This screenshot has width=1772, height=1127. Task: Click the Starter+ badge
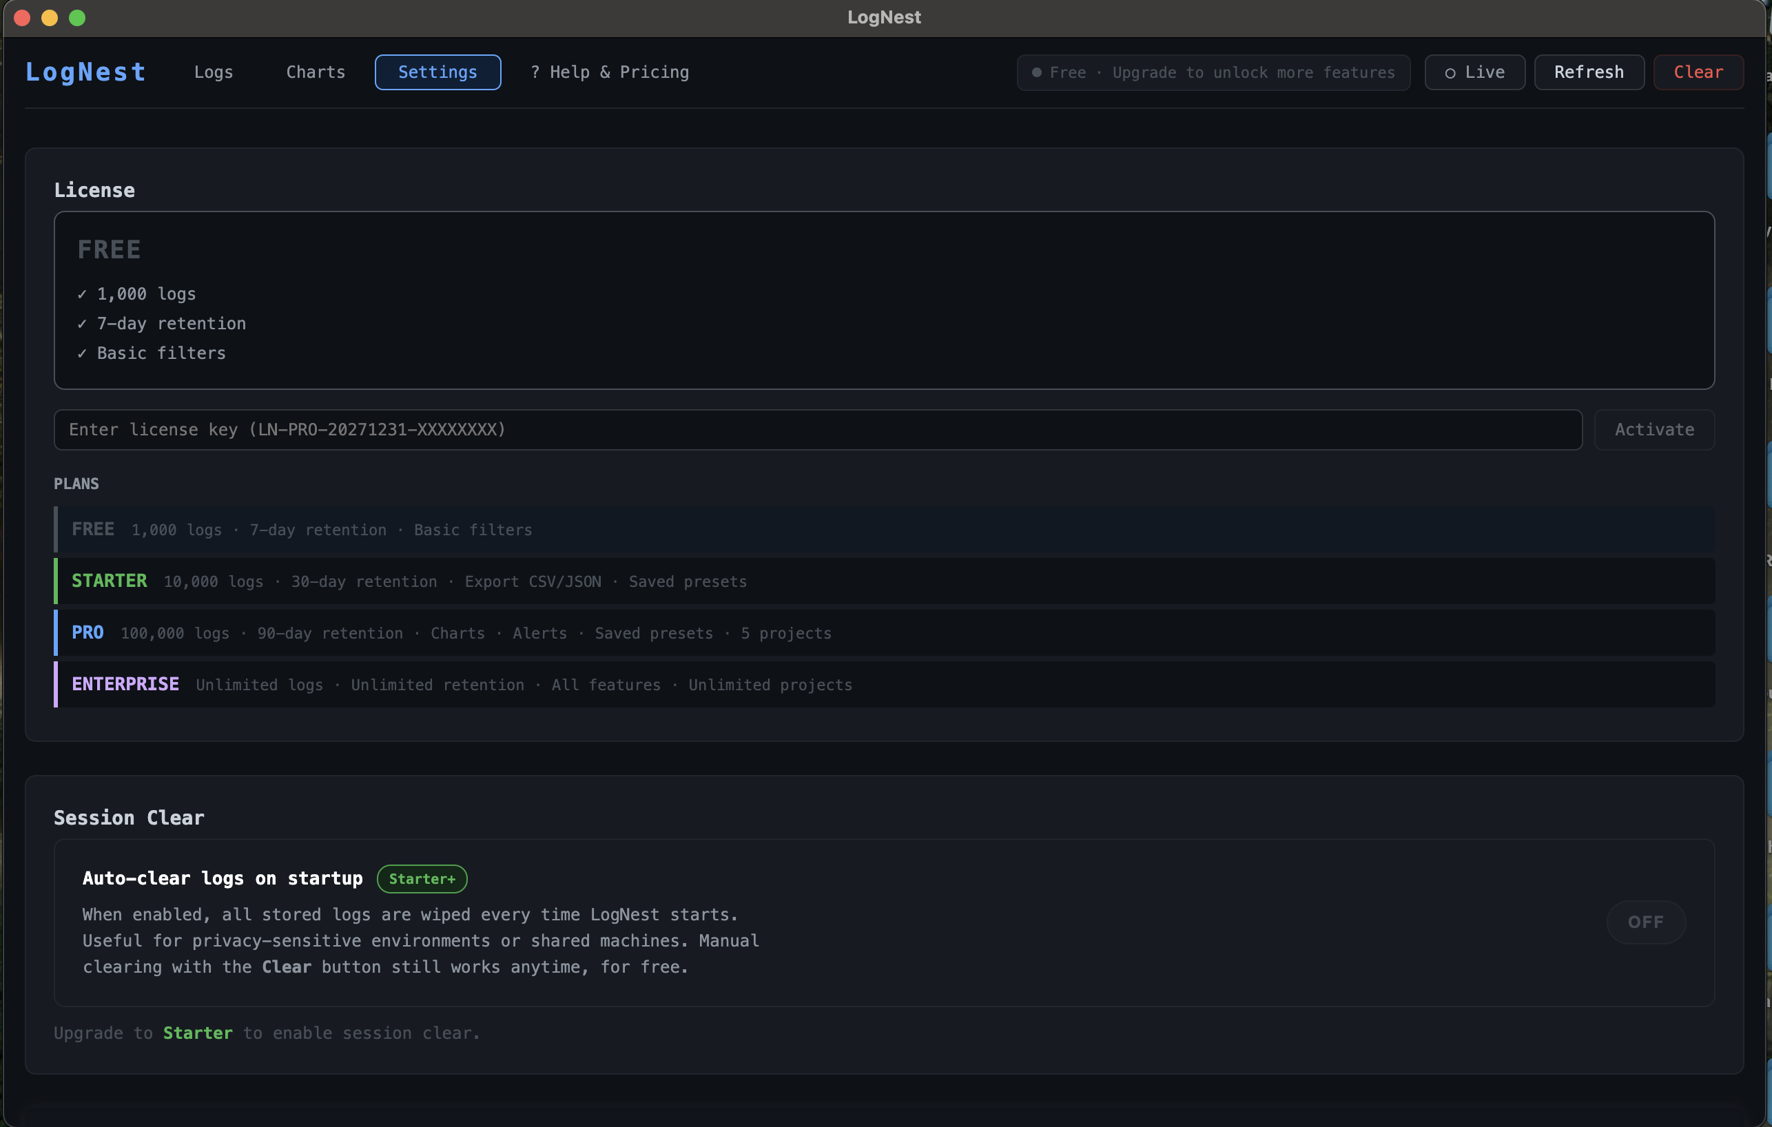coord(422,878)
